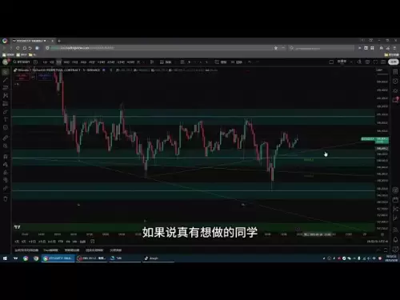
Task: Select the trend line drawing tool
Action: pos(6,80)
